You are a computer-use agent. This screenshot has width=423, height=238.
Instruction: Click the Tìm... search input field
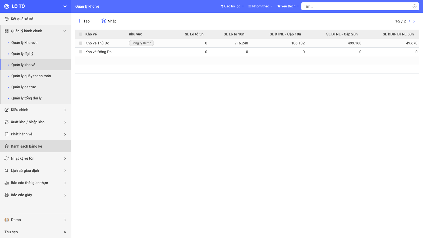click(357, 6)
